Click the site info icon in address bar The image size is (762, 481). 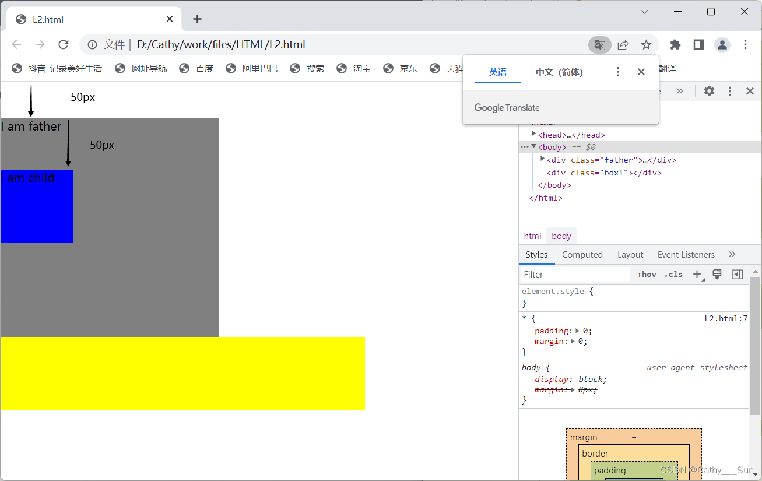(92, 45)
